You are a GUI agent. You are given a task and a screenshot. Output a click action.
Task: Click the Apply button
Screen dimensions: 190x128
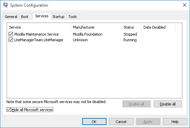[x=148, y=122]
